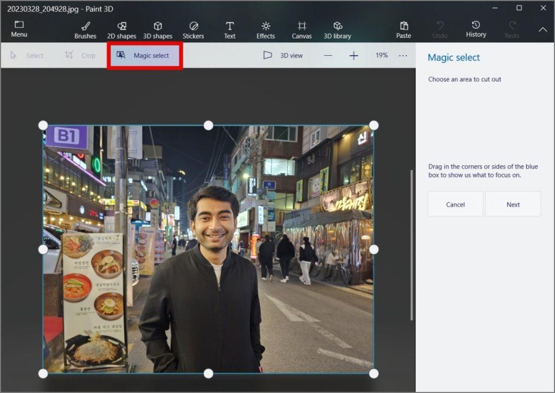Click the bottom-right selection handle

374,373
